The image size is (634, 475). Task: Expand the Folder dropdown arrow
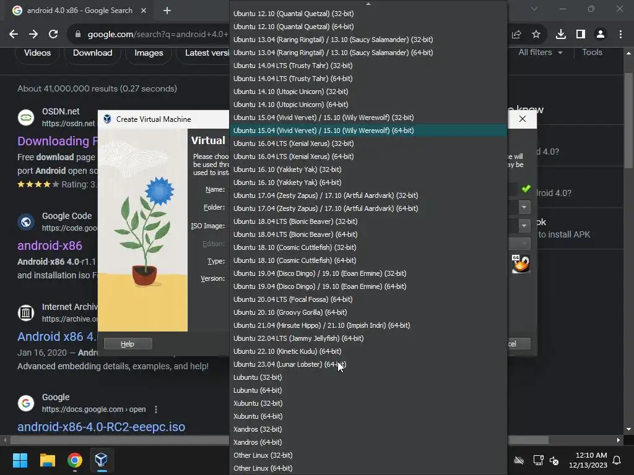[524, 207]
